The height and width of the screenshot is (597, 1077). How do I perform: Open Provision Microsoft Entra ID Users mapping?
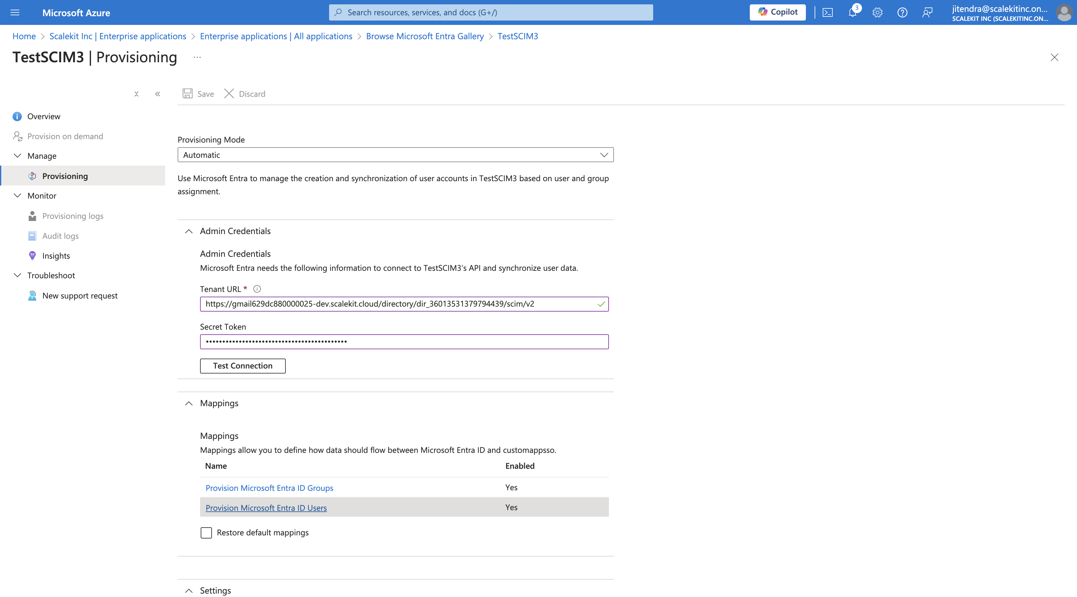click(x=266, y=508)
